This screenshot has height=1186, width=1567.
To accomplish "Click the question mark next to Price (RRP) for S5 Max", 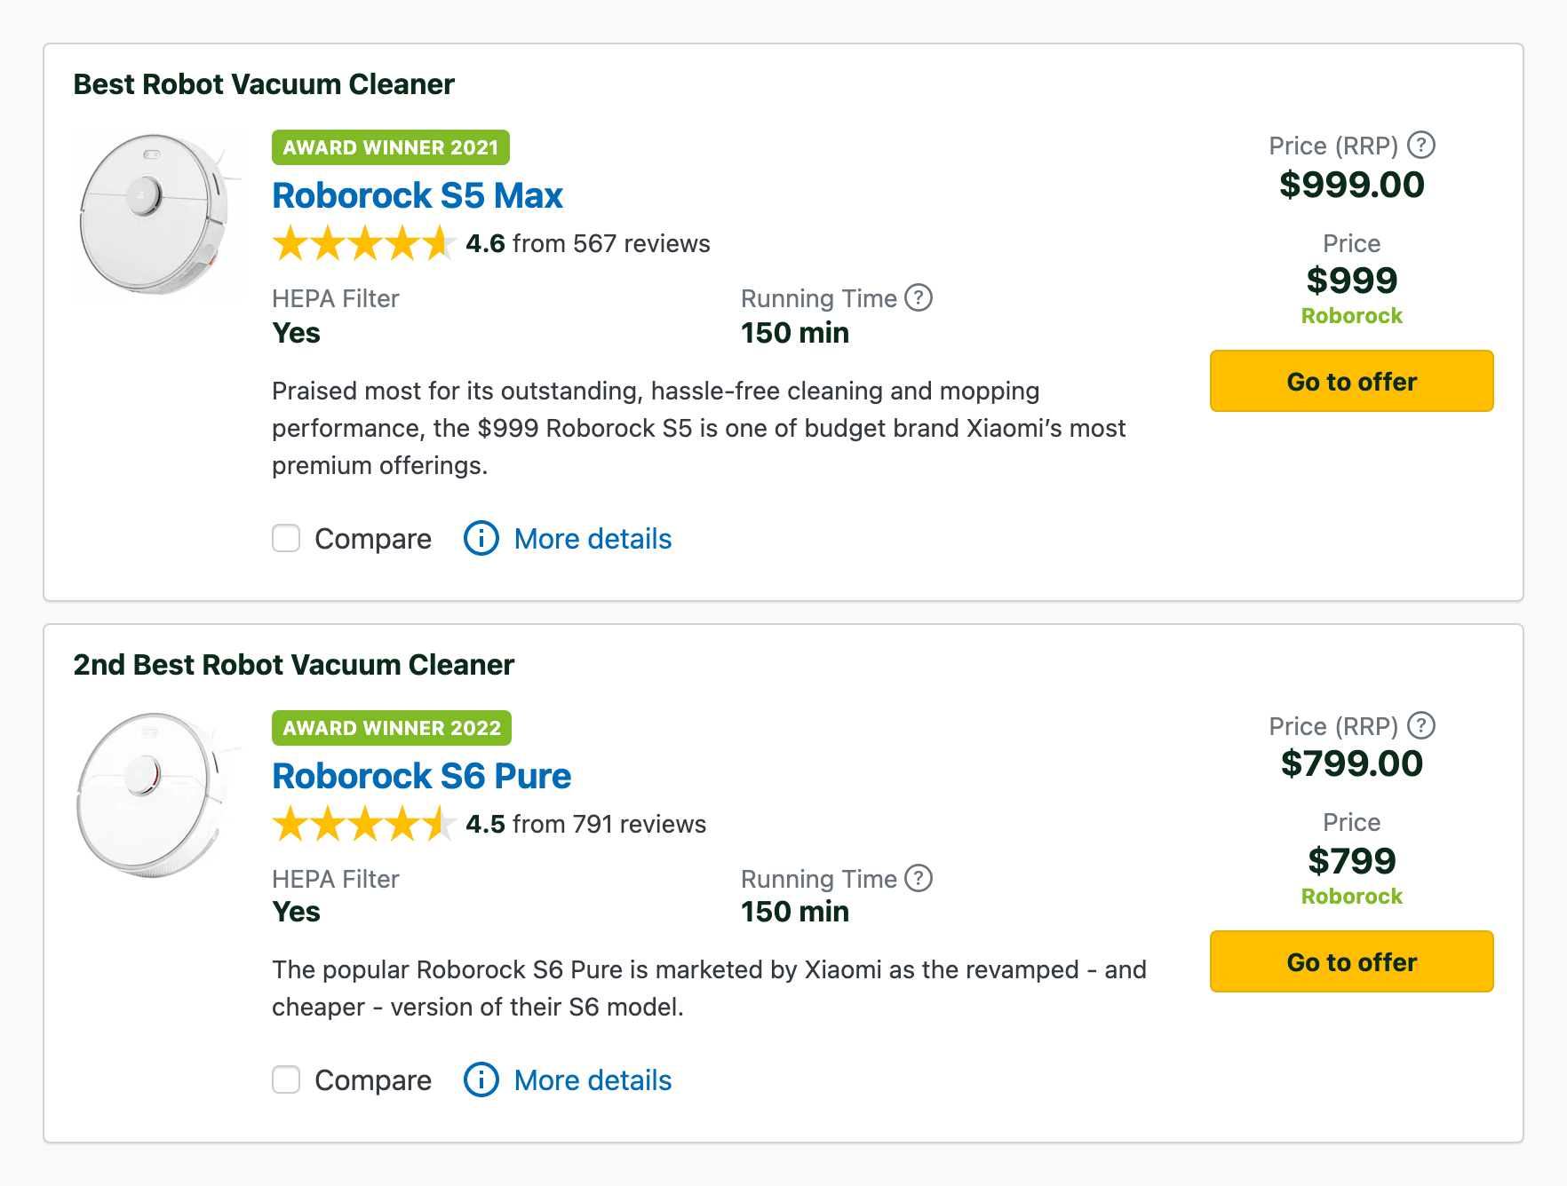I will 1422,146.
